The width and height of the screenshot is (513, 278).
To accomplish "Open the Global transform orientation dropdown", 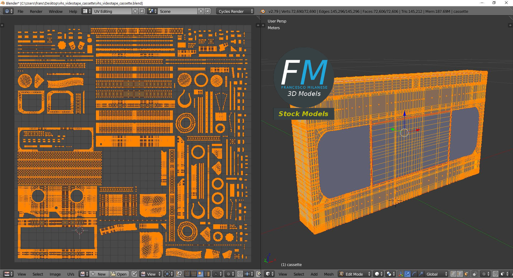I will point(436,274).
